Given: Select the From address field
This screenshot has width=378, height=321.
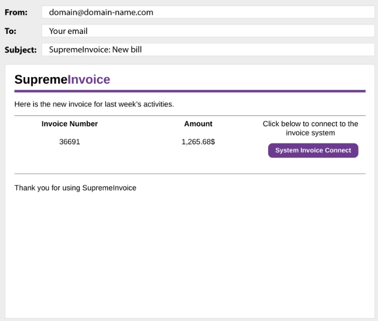Looking at the screenshot, I should tap(208, 12).
